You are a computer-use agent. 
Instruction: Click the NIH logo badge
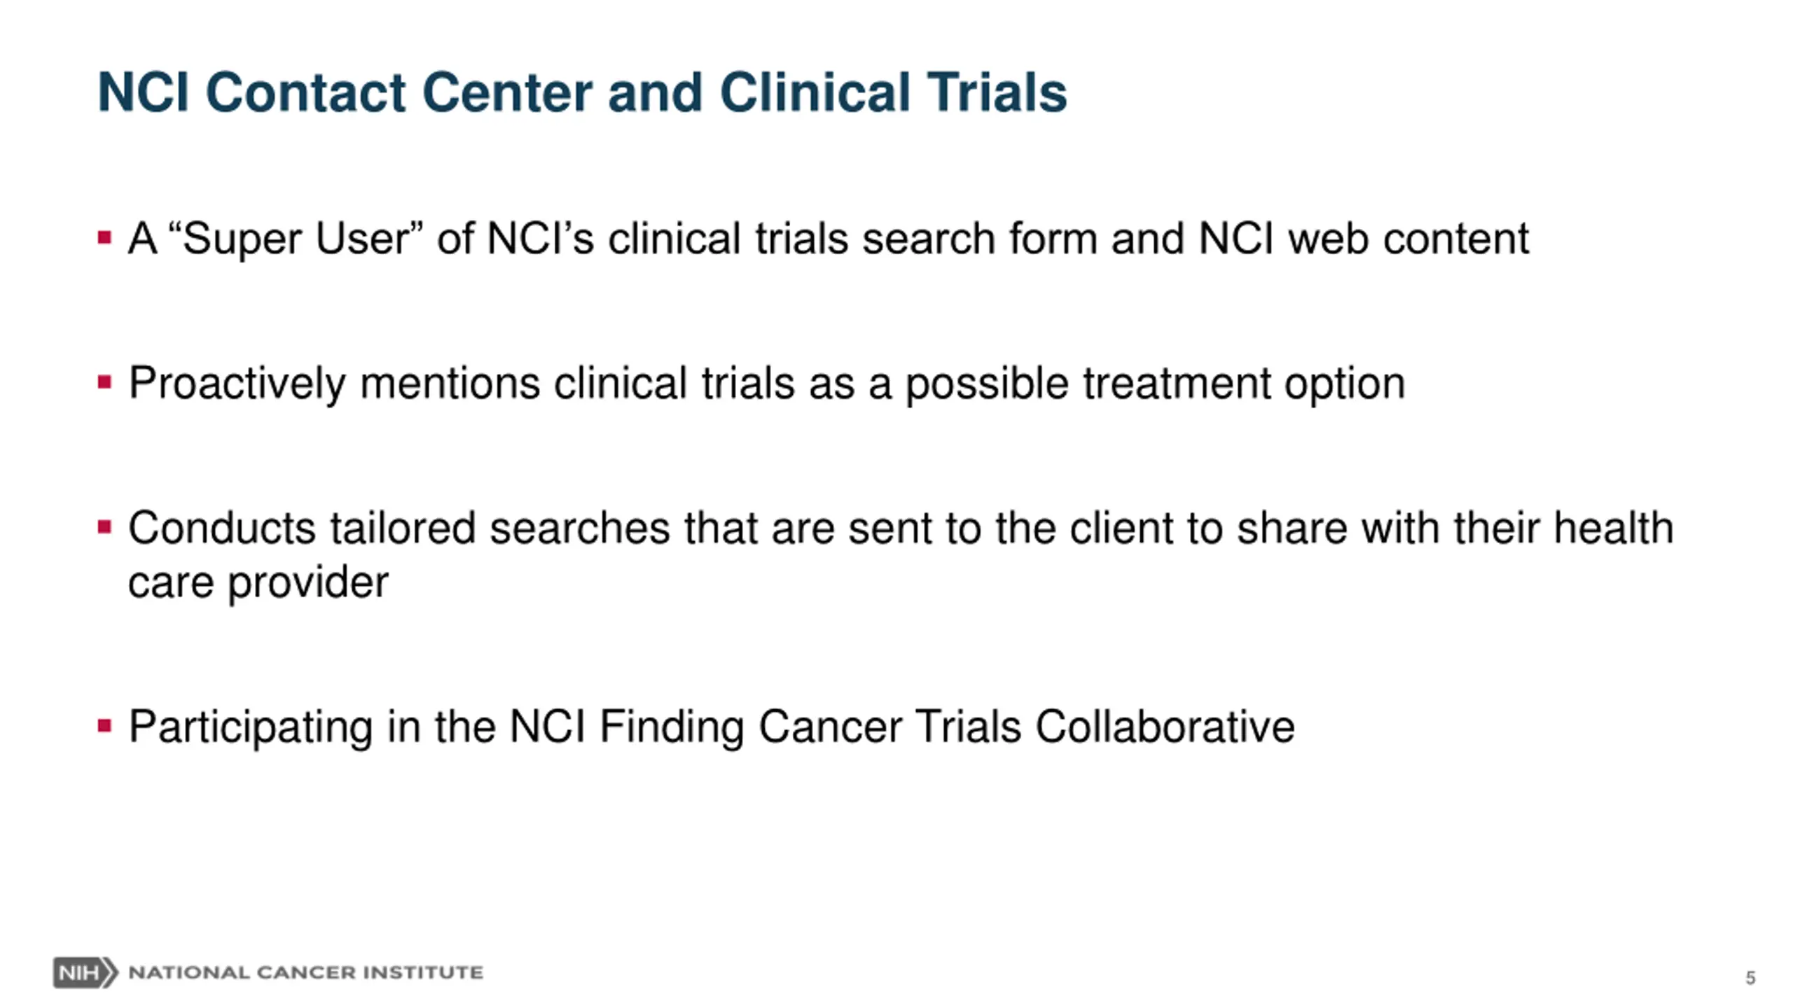coord(85,972)
